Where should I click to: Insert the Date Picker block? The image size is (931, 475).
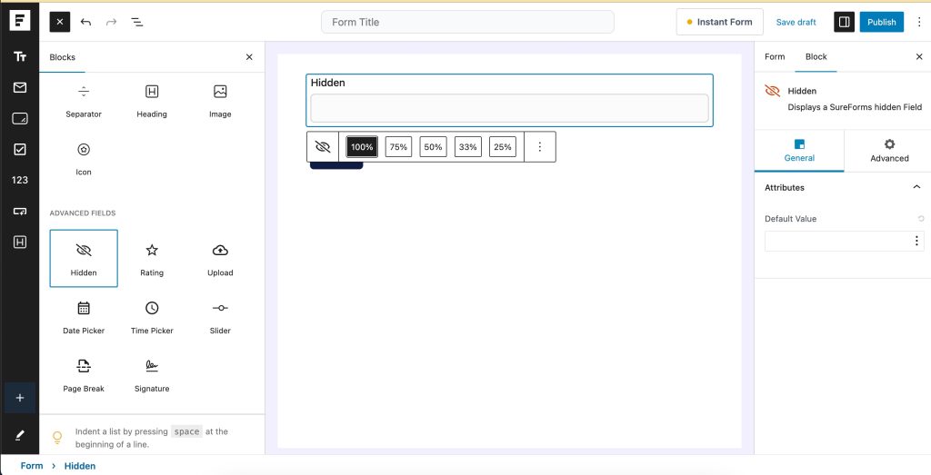(x=84, y=316)
